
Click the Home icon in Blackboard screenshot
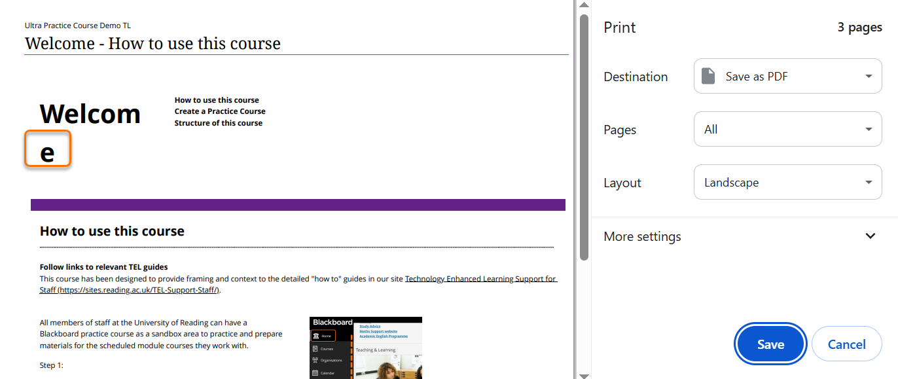315,336
